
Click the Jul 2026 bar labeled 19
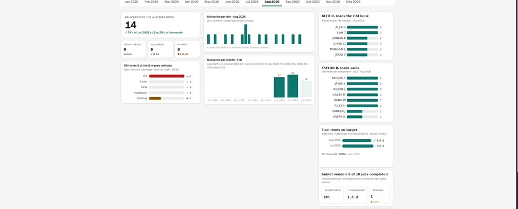292,86
